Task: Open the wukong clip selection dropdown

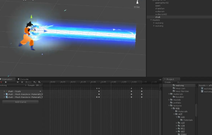Action: coord(13,85)
